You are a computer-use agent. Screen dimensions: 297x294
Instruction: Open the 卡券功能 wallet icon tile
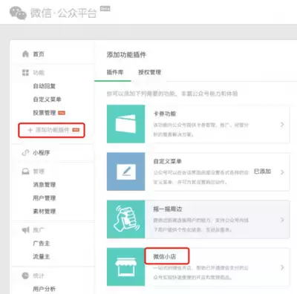125,124
